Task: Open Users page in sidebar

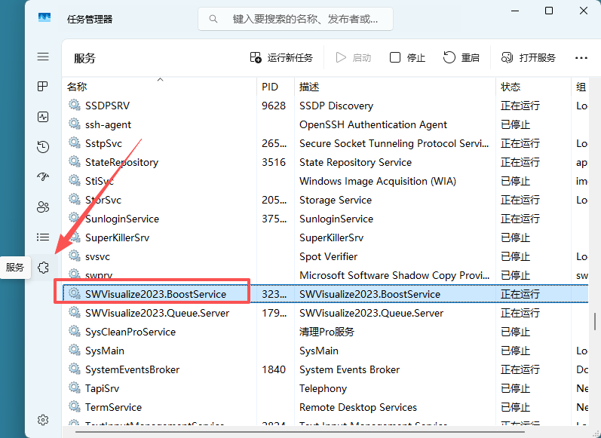Action: coord(43,207)
